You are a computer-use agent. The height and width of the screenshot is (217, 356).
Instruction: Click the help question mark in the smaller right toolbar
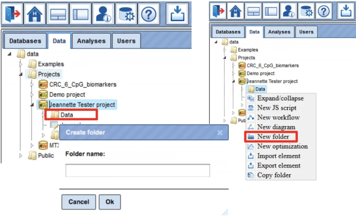(x=323, y=11)
